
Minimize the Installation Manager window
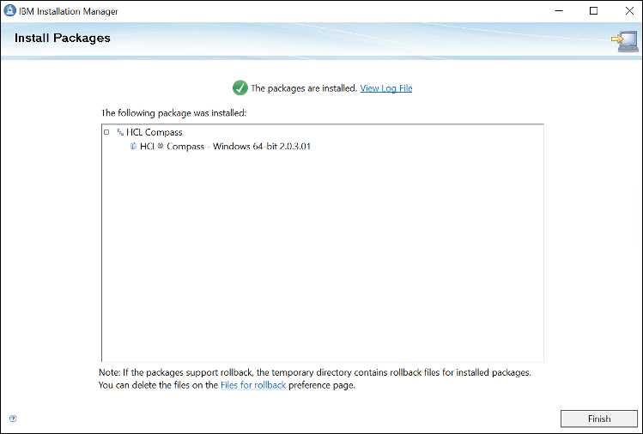(x=559, y=10)
